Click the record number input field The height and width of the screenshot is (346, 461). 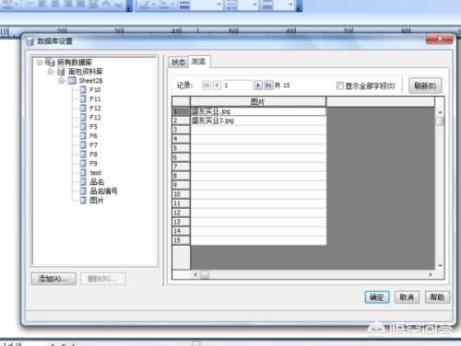pyautogui.click(x=237, y=86)
